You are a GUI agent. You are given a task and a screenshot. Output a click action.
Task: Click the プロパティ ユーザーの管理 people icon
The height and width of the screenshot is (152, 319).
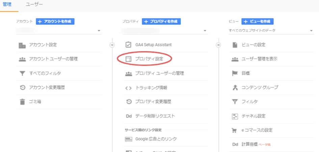(x=128, y=74)
